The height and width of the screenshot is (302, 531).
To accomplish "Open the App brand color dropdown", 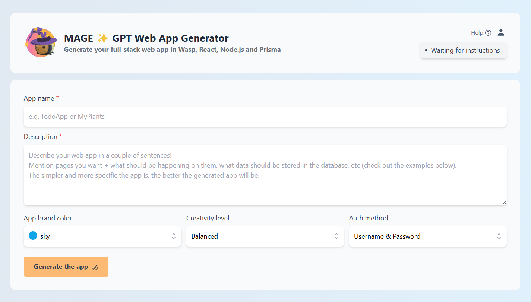I will pyautogui.click(x=102, y=236).
